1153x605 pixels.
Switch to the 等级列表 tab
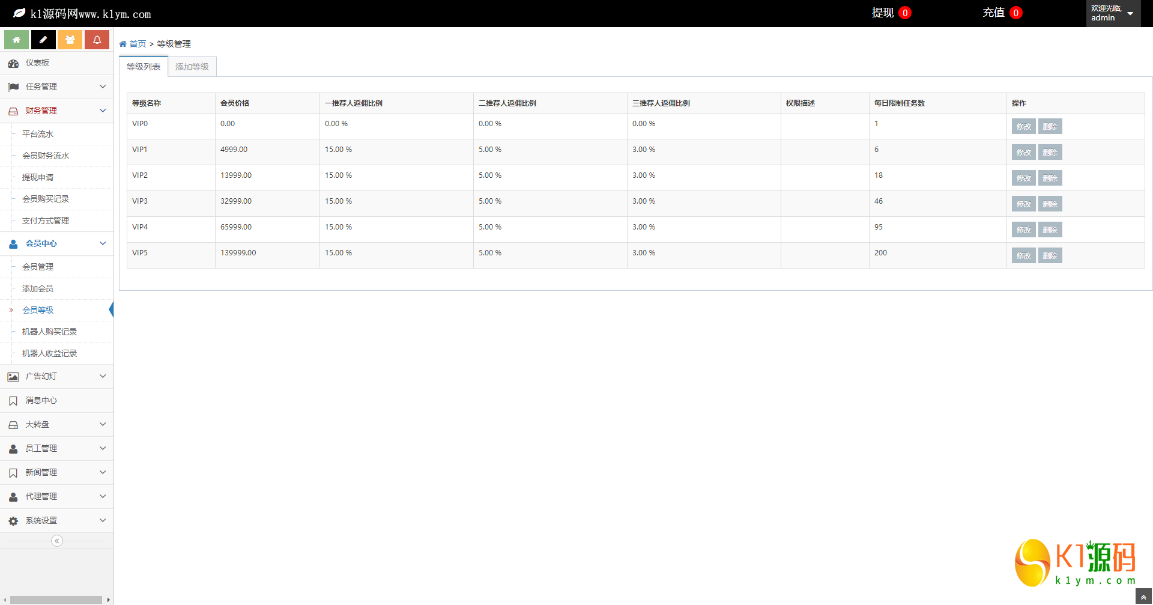point(144,67)
